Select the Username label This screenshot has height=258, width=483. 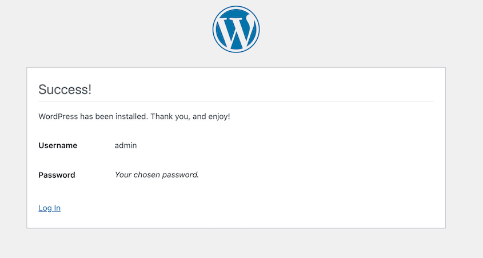click(58, 145)
